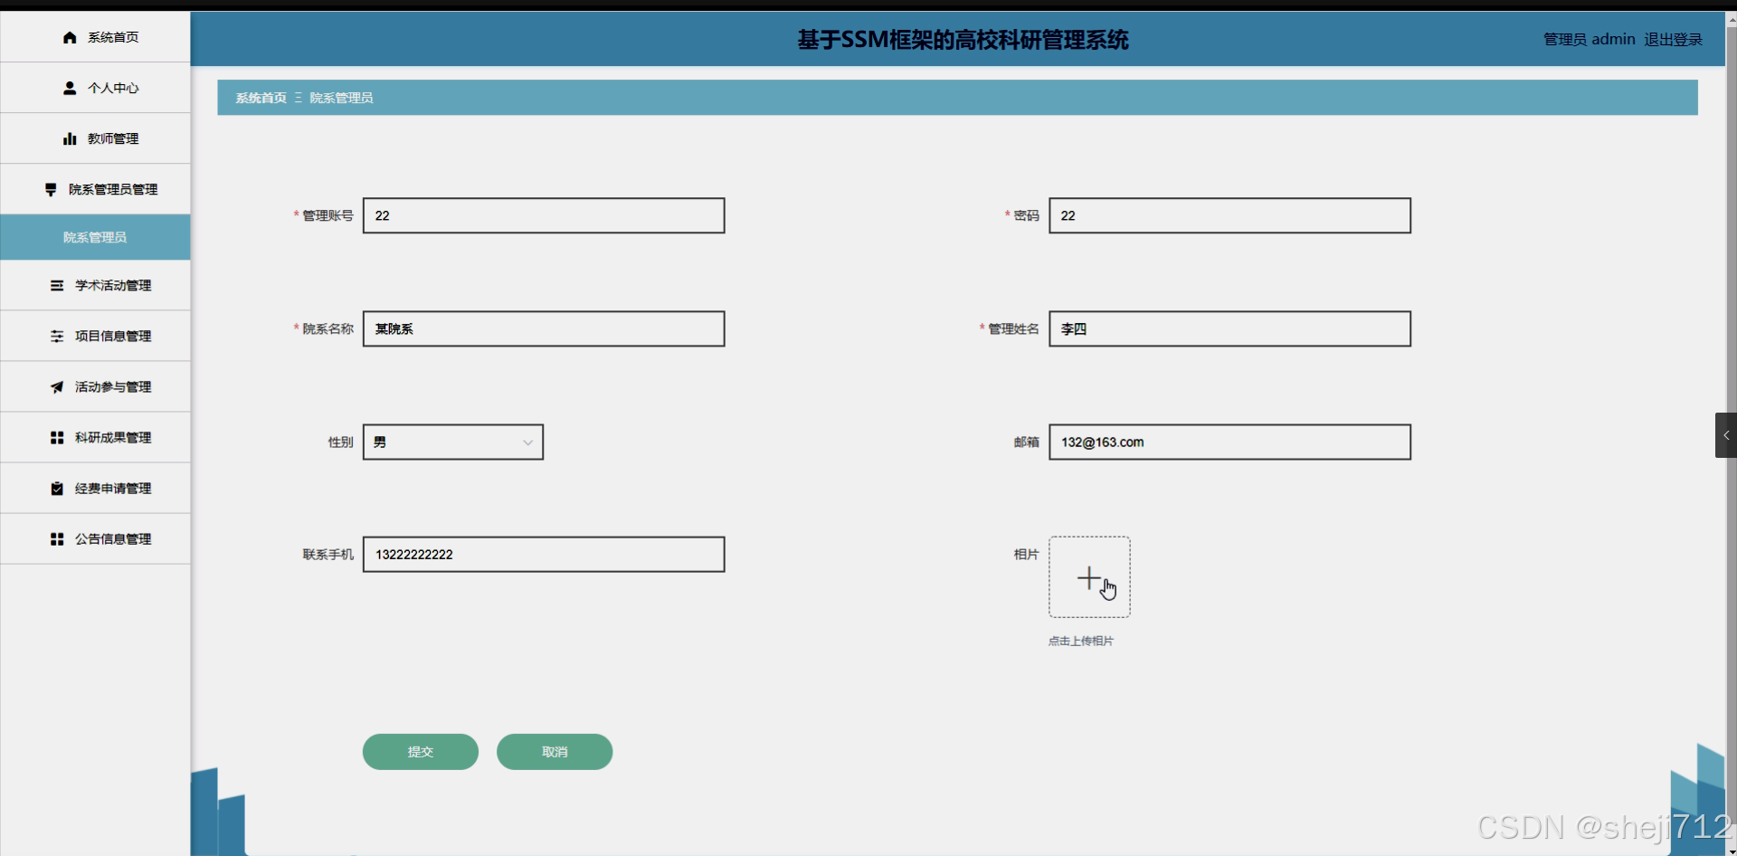The image size is (1737, 856).
Task: Open 科研成果管理 grid icon
Action: tap(57, 437)
